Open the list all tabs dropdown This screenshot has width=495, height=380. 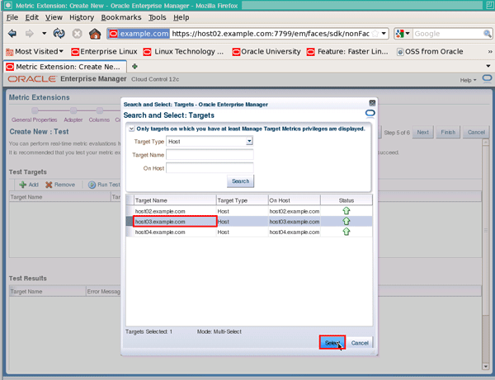488,66
